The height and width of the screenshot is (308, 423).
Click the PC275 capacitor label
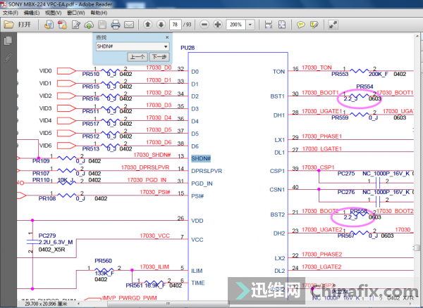[x=346, y=174]
